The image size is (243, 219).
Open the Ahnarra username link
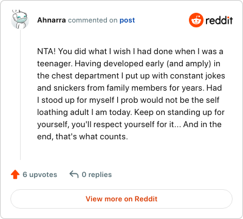[52, 20]
